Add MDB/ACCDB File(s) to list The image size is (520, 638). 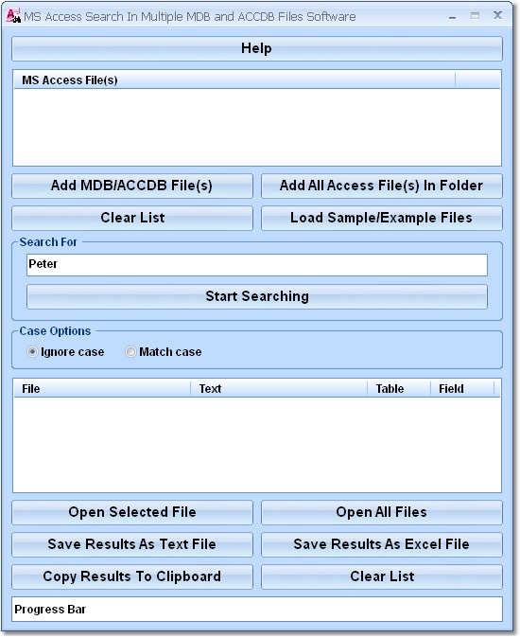[132, 186]
